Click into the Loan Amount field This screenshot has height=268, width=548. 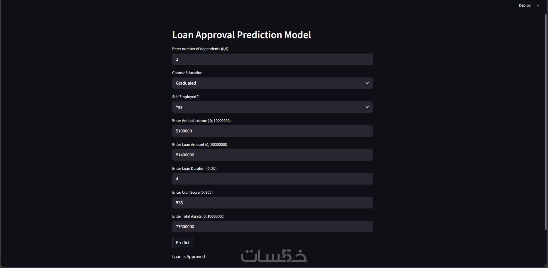pos(272,155)
